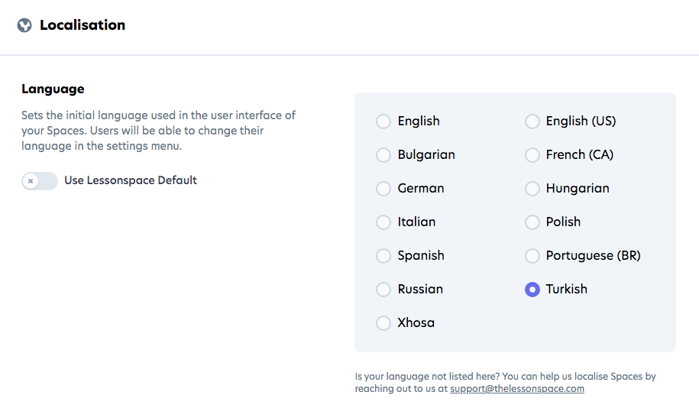
Task: Select the English language option
Action: tap(383, 121)
